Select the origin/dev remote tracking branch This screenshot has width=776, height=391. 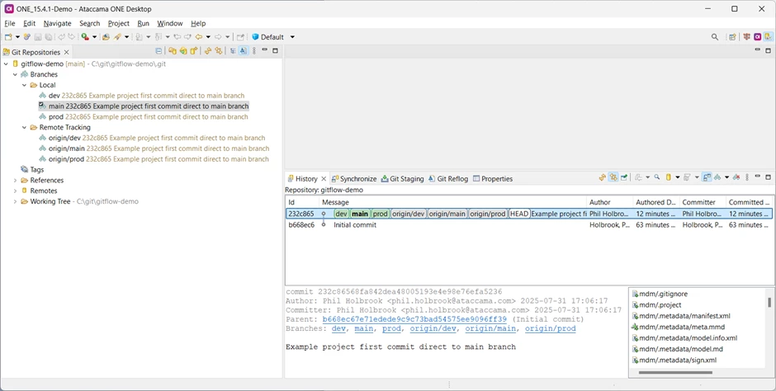click(x=152, y=139)
